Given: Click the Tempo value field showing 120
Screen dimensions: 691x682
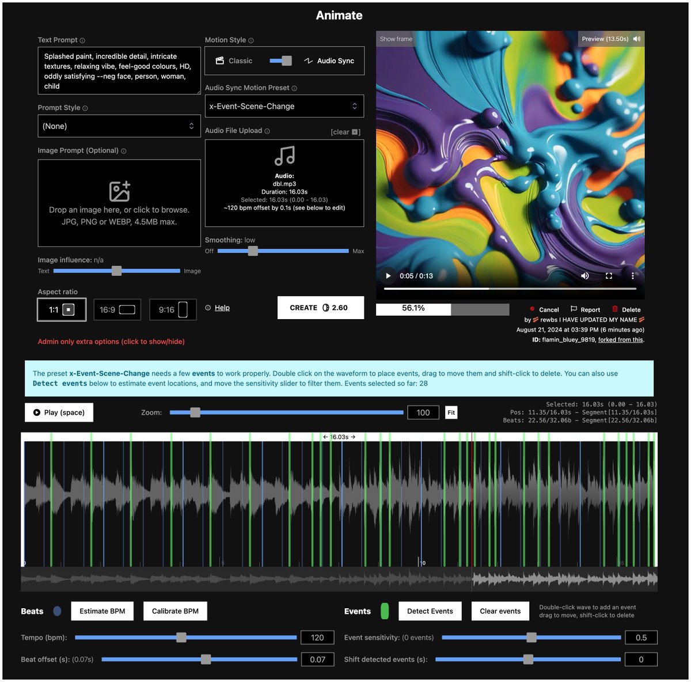Looking at the screenshot, I should [318, 638].
